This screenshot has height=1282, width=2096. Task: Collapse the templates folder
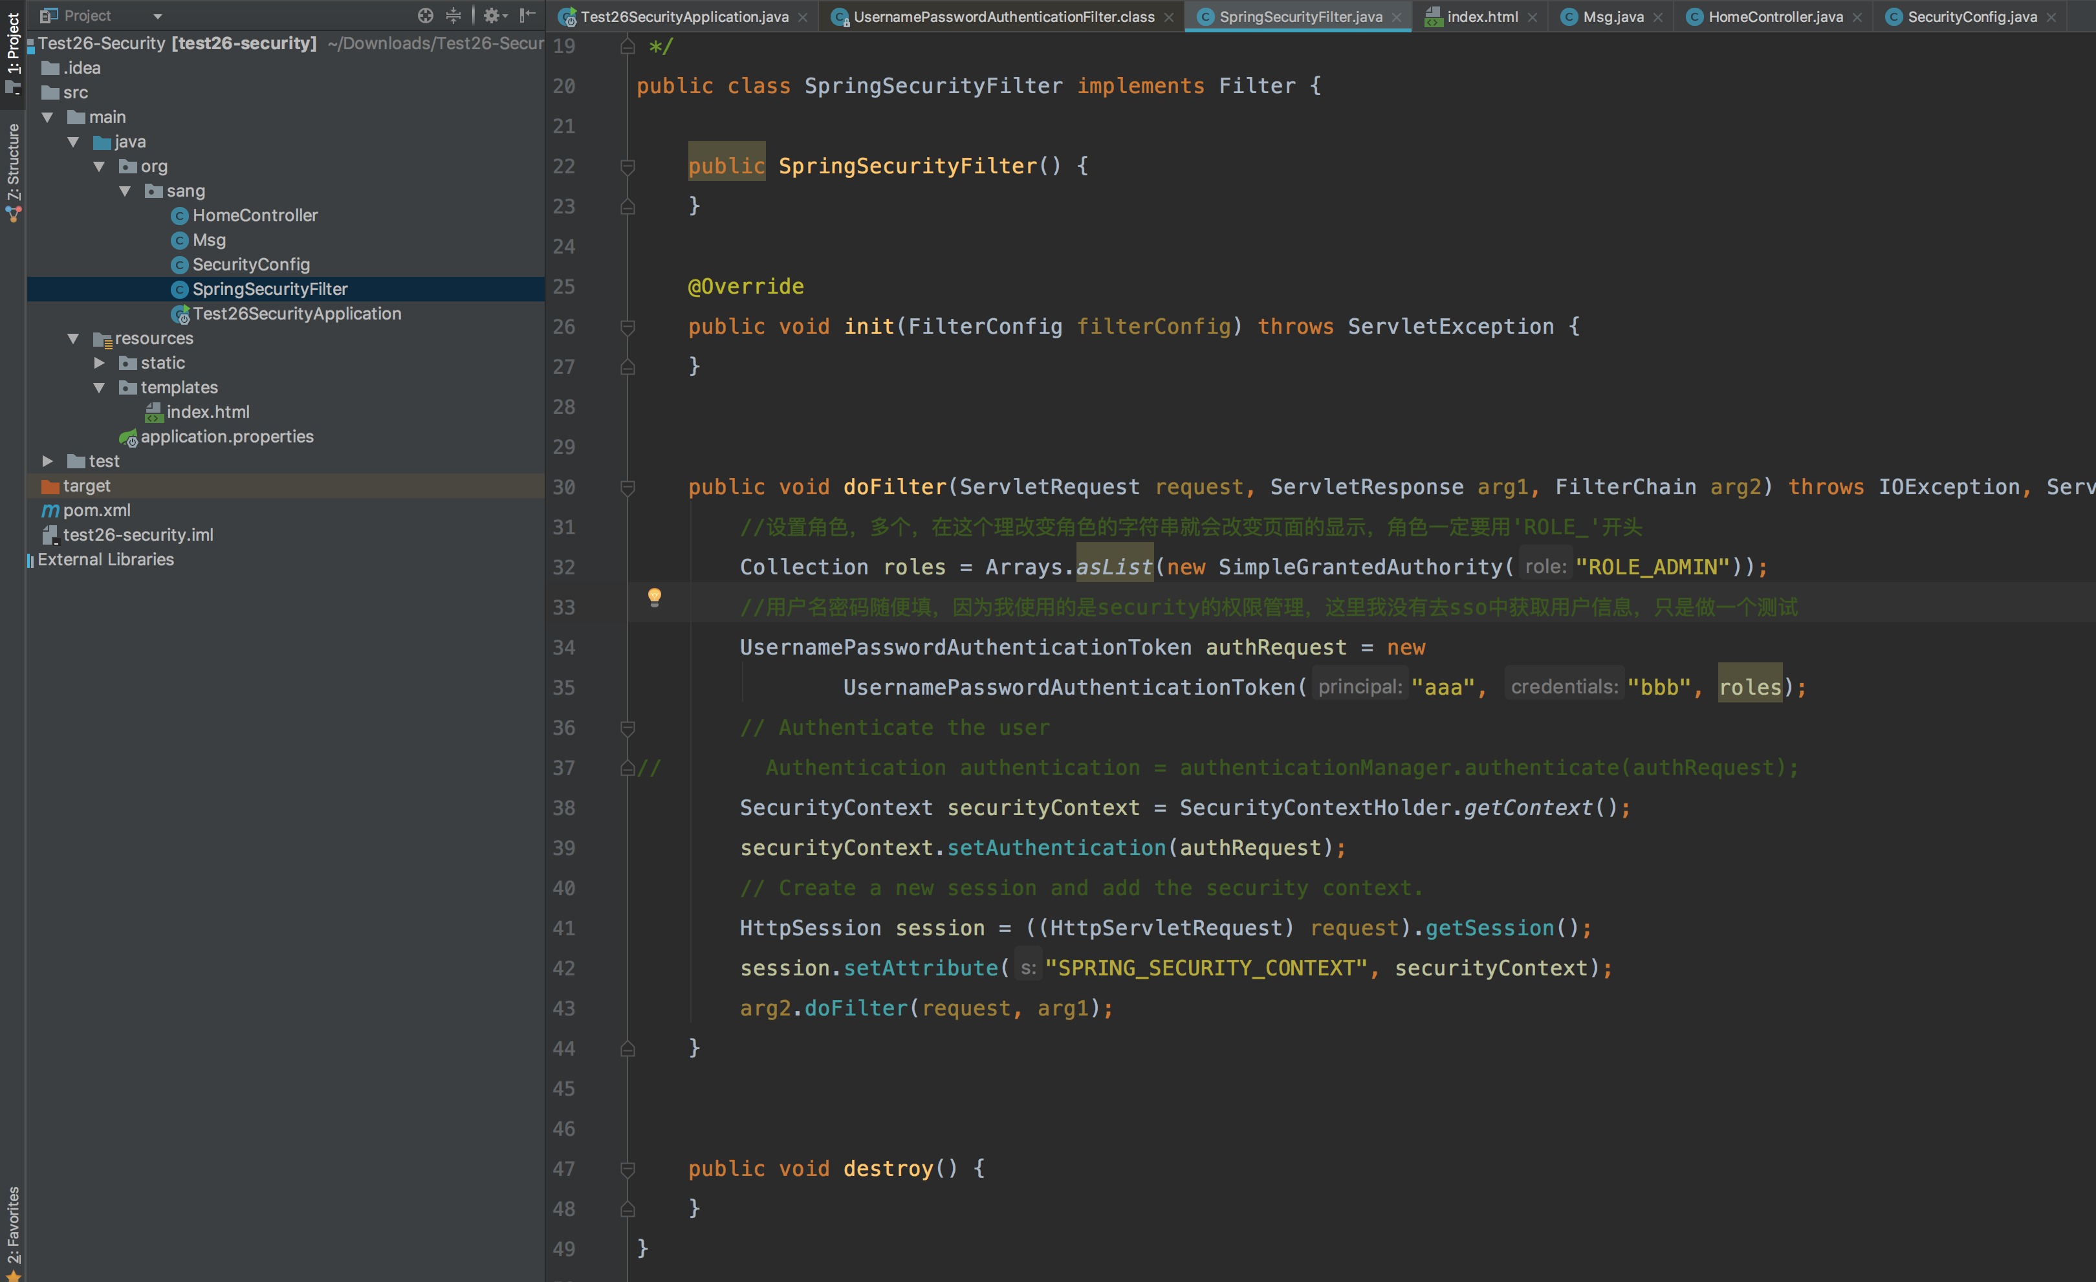tap(100, 388)
